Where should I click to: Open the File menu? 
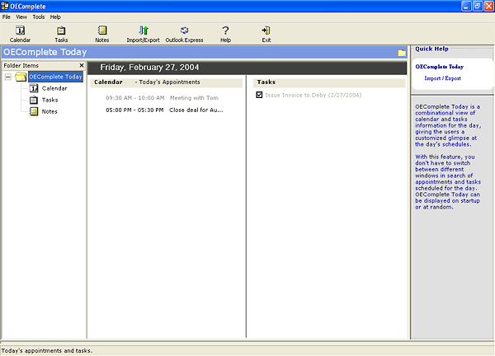(7, 17)
